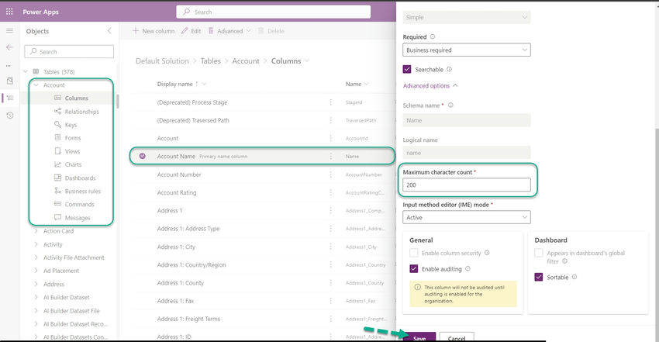
Task: Go back using the left arrow icon
Action: coord(9,47)
